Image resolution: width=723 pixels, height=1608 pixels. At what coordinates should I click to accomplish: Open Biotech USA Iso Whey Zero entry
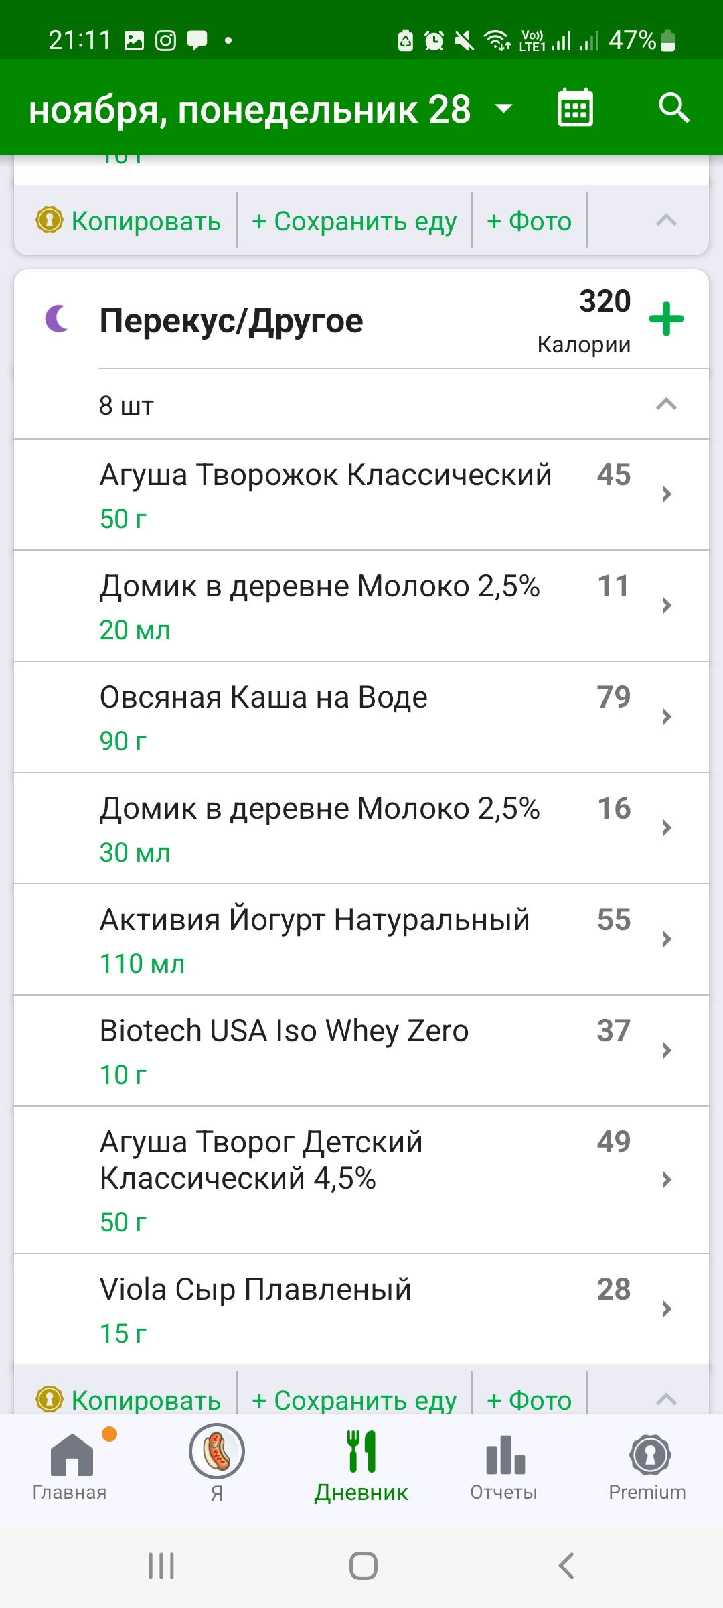tap(361, 1051)
